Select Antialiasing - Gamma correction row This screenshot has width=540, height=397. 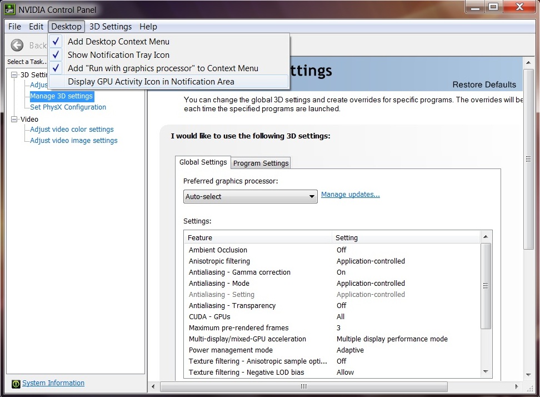tap(332, 272)
